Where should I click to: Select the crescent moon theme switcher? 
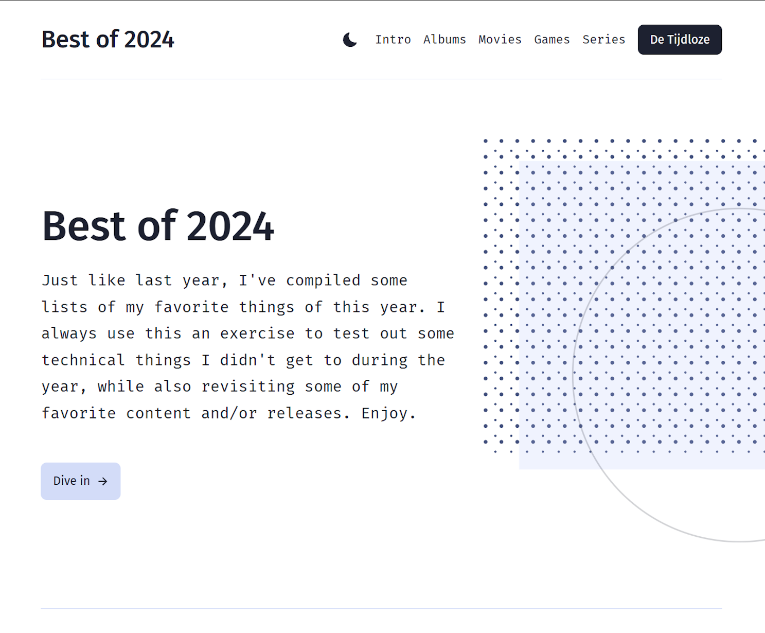350,39
